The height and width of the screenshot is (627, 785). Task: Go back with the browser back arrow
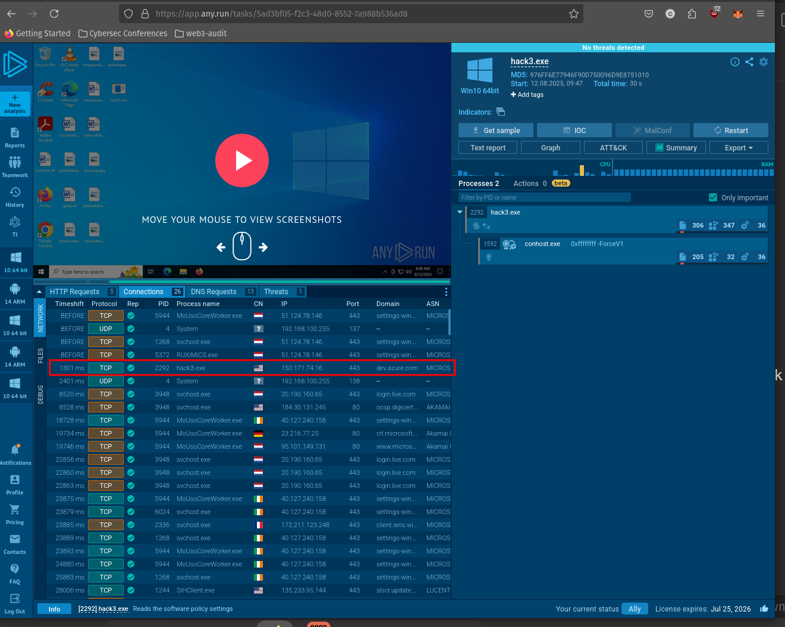click(x=11, y=14)
